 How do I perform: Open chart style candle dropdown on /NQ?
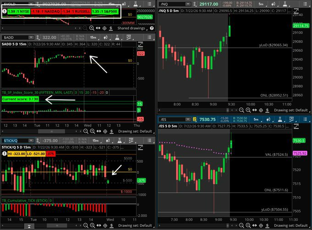coord(273,4)
